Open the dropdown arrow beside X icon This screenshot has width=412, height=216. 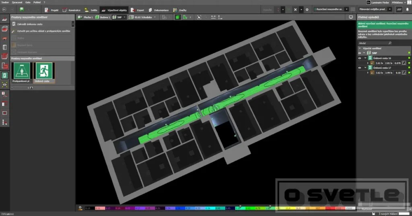coord(301,10)
